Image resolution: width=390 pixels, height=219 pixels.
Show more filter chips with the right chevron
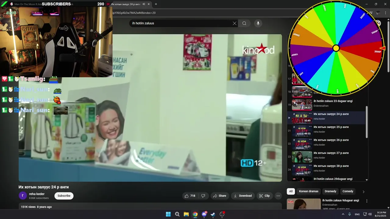coord(363,192)
